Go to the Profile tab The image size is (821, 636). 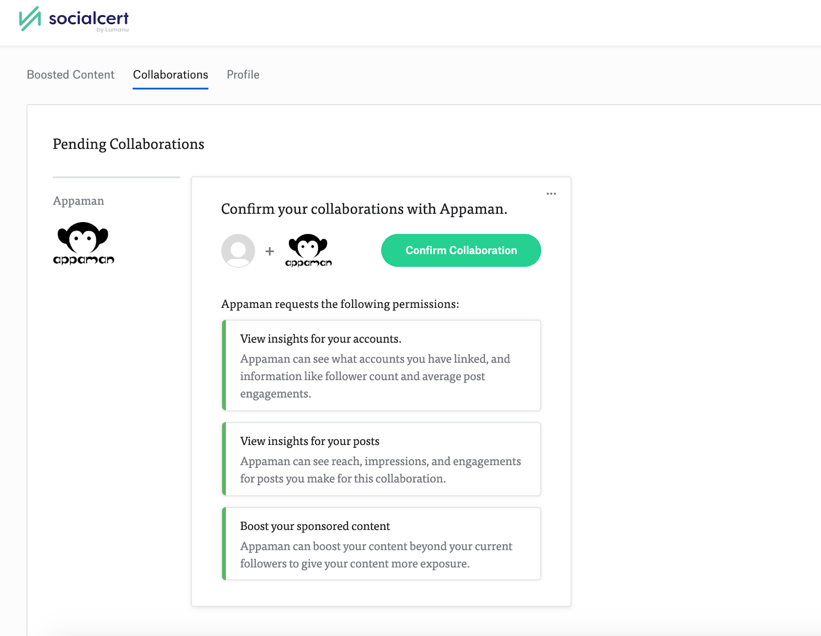(243, 75)
